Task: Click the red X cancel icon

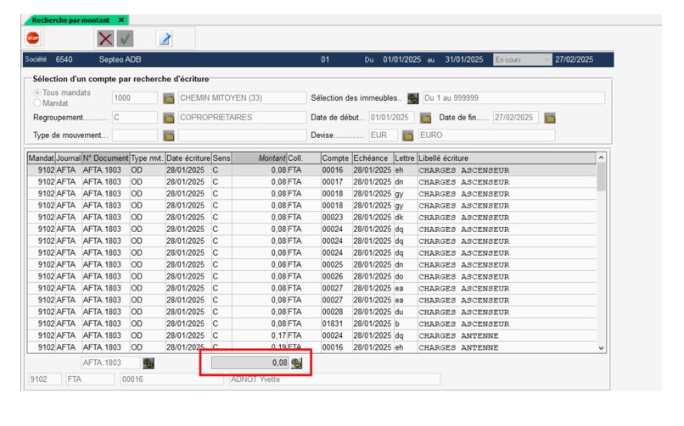Action: tap(105, 38)
